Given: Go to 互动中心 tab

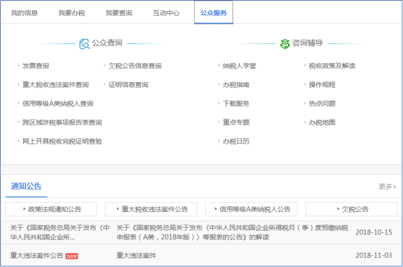Looking at the screenshot, I should pos(166,13).
